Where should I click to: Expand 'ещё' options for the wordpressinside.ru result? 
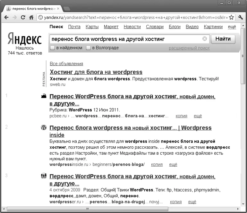tap(173, 165)
